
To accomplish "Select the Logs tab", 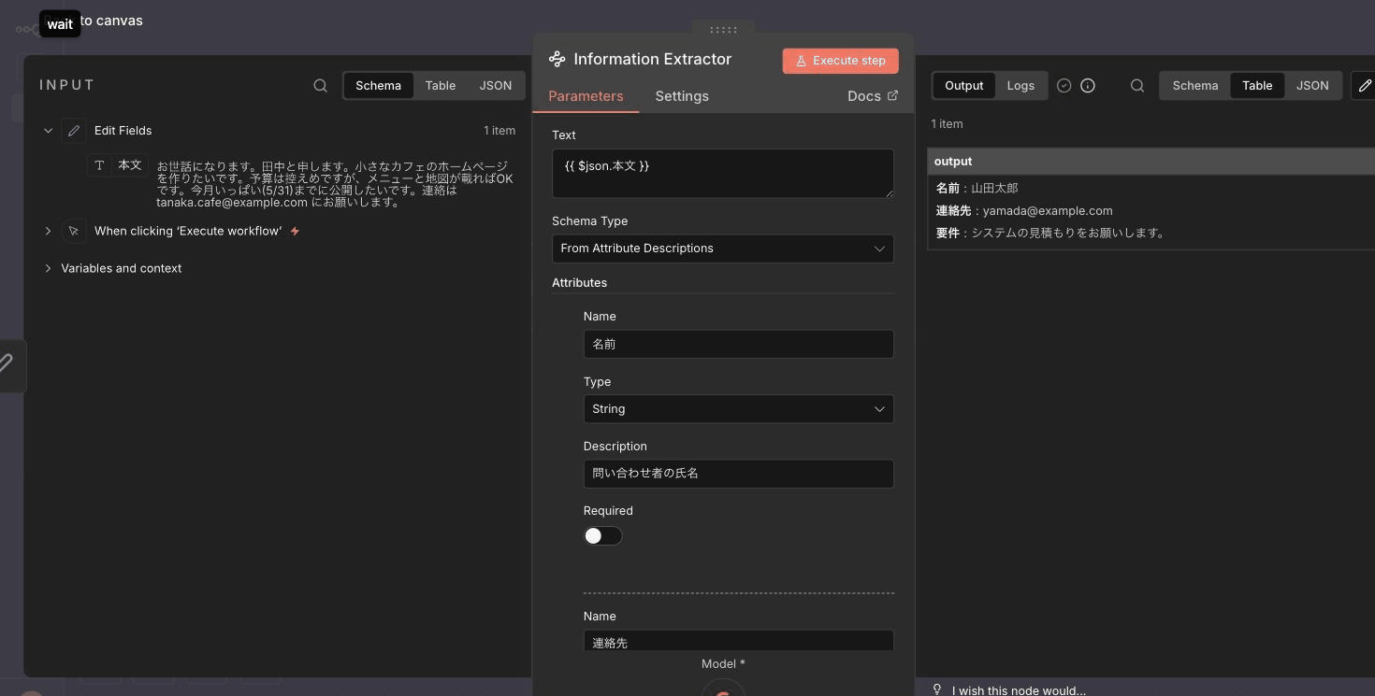I will tap(1020, 85).
